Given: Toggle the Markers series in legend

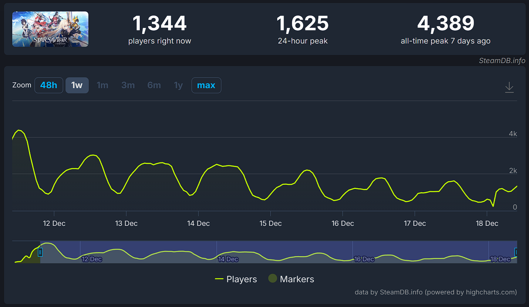Looking at the screenshot, I should pyautogui.click(x=291, y=279).
